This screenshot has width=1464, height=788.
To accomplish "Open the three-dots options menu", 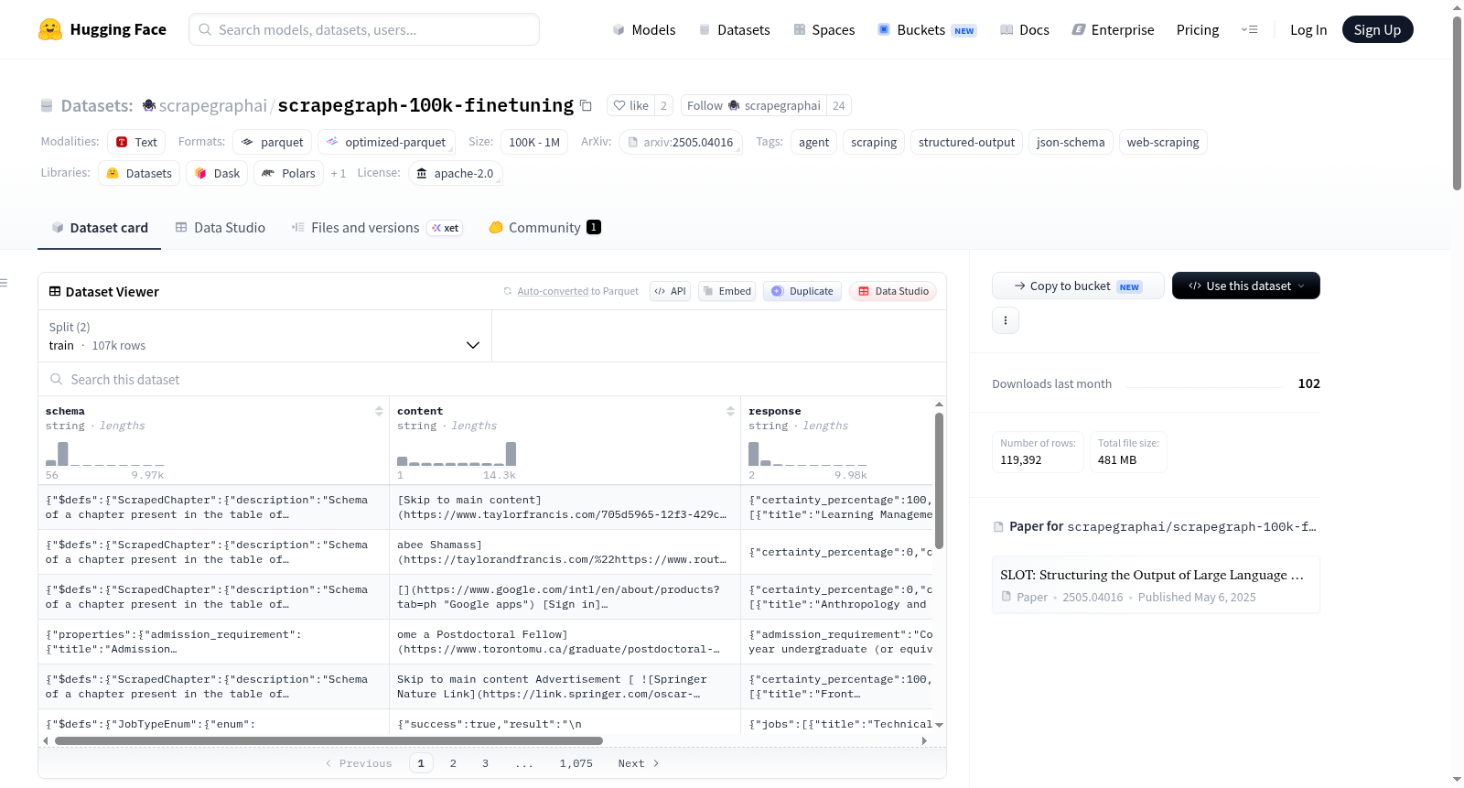I will [1006, 320].
